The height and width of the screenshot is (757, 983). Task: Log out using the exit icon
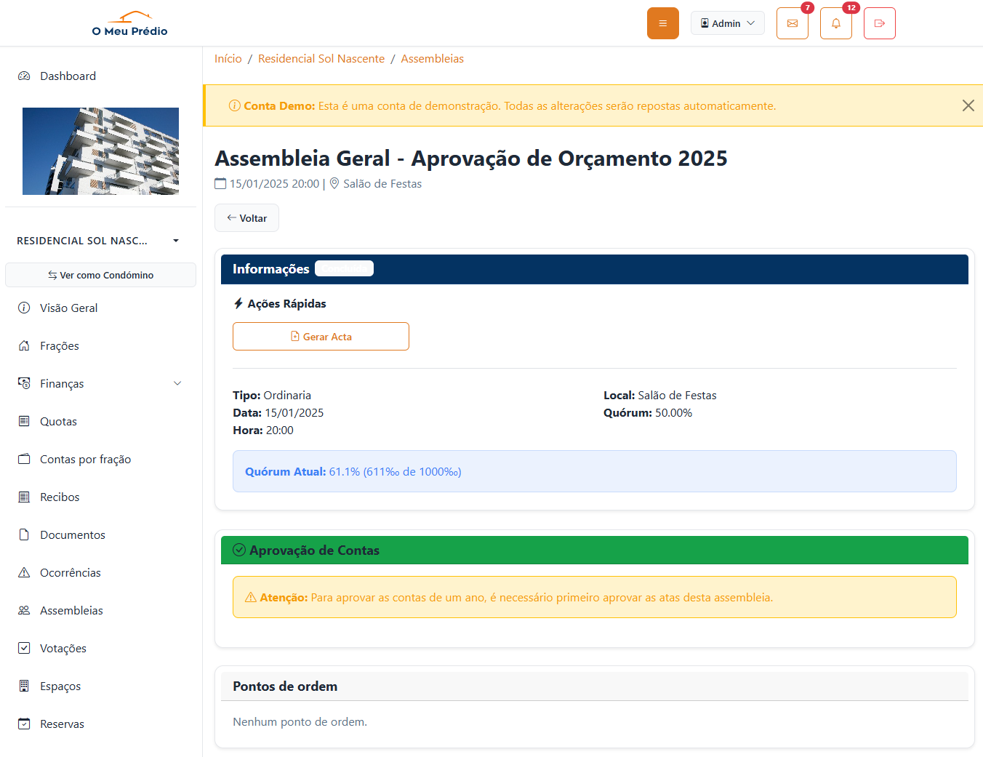click(879, 23)
